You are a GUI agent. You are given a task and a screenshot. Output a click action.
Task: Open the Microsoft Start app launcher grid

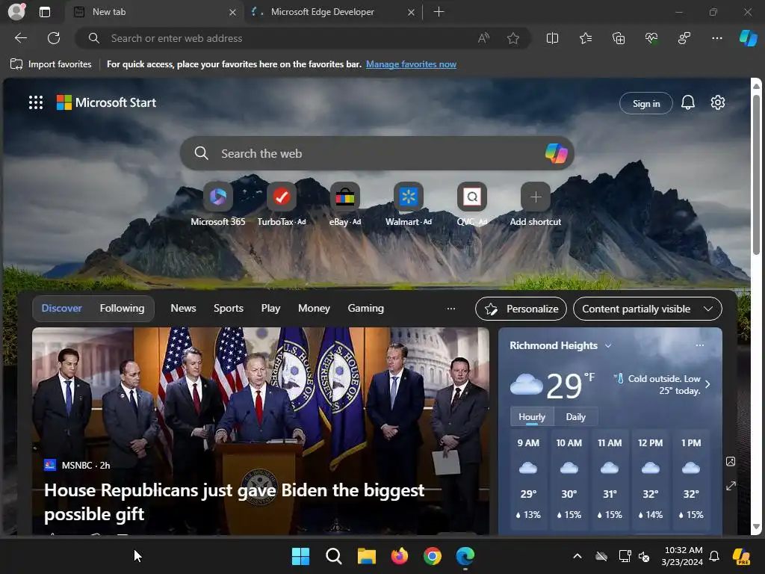click(36, 102)
